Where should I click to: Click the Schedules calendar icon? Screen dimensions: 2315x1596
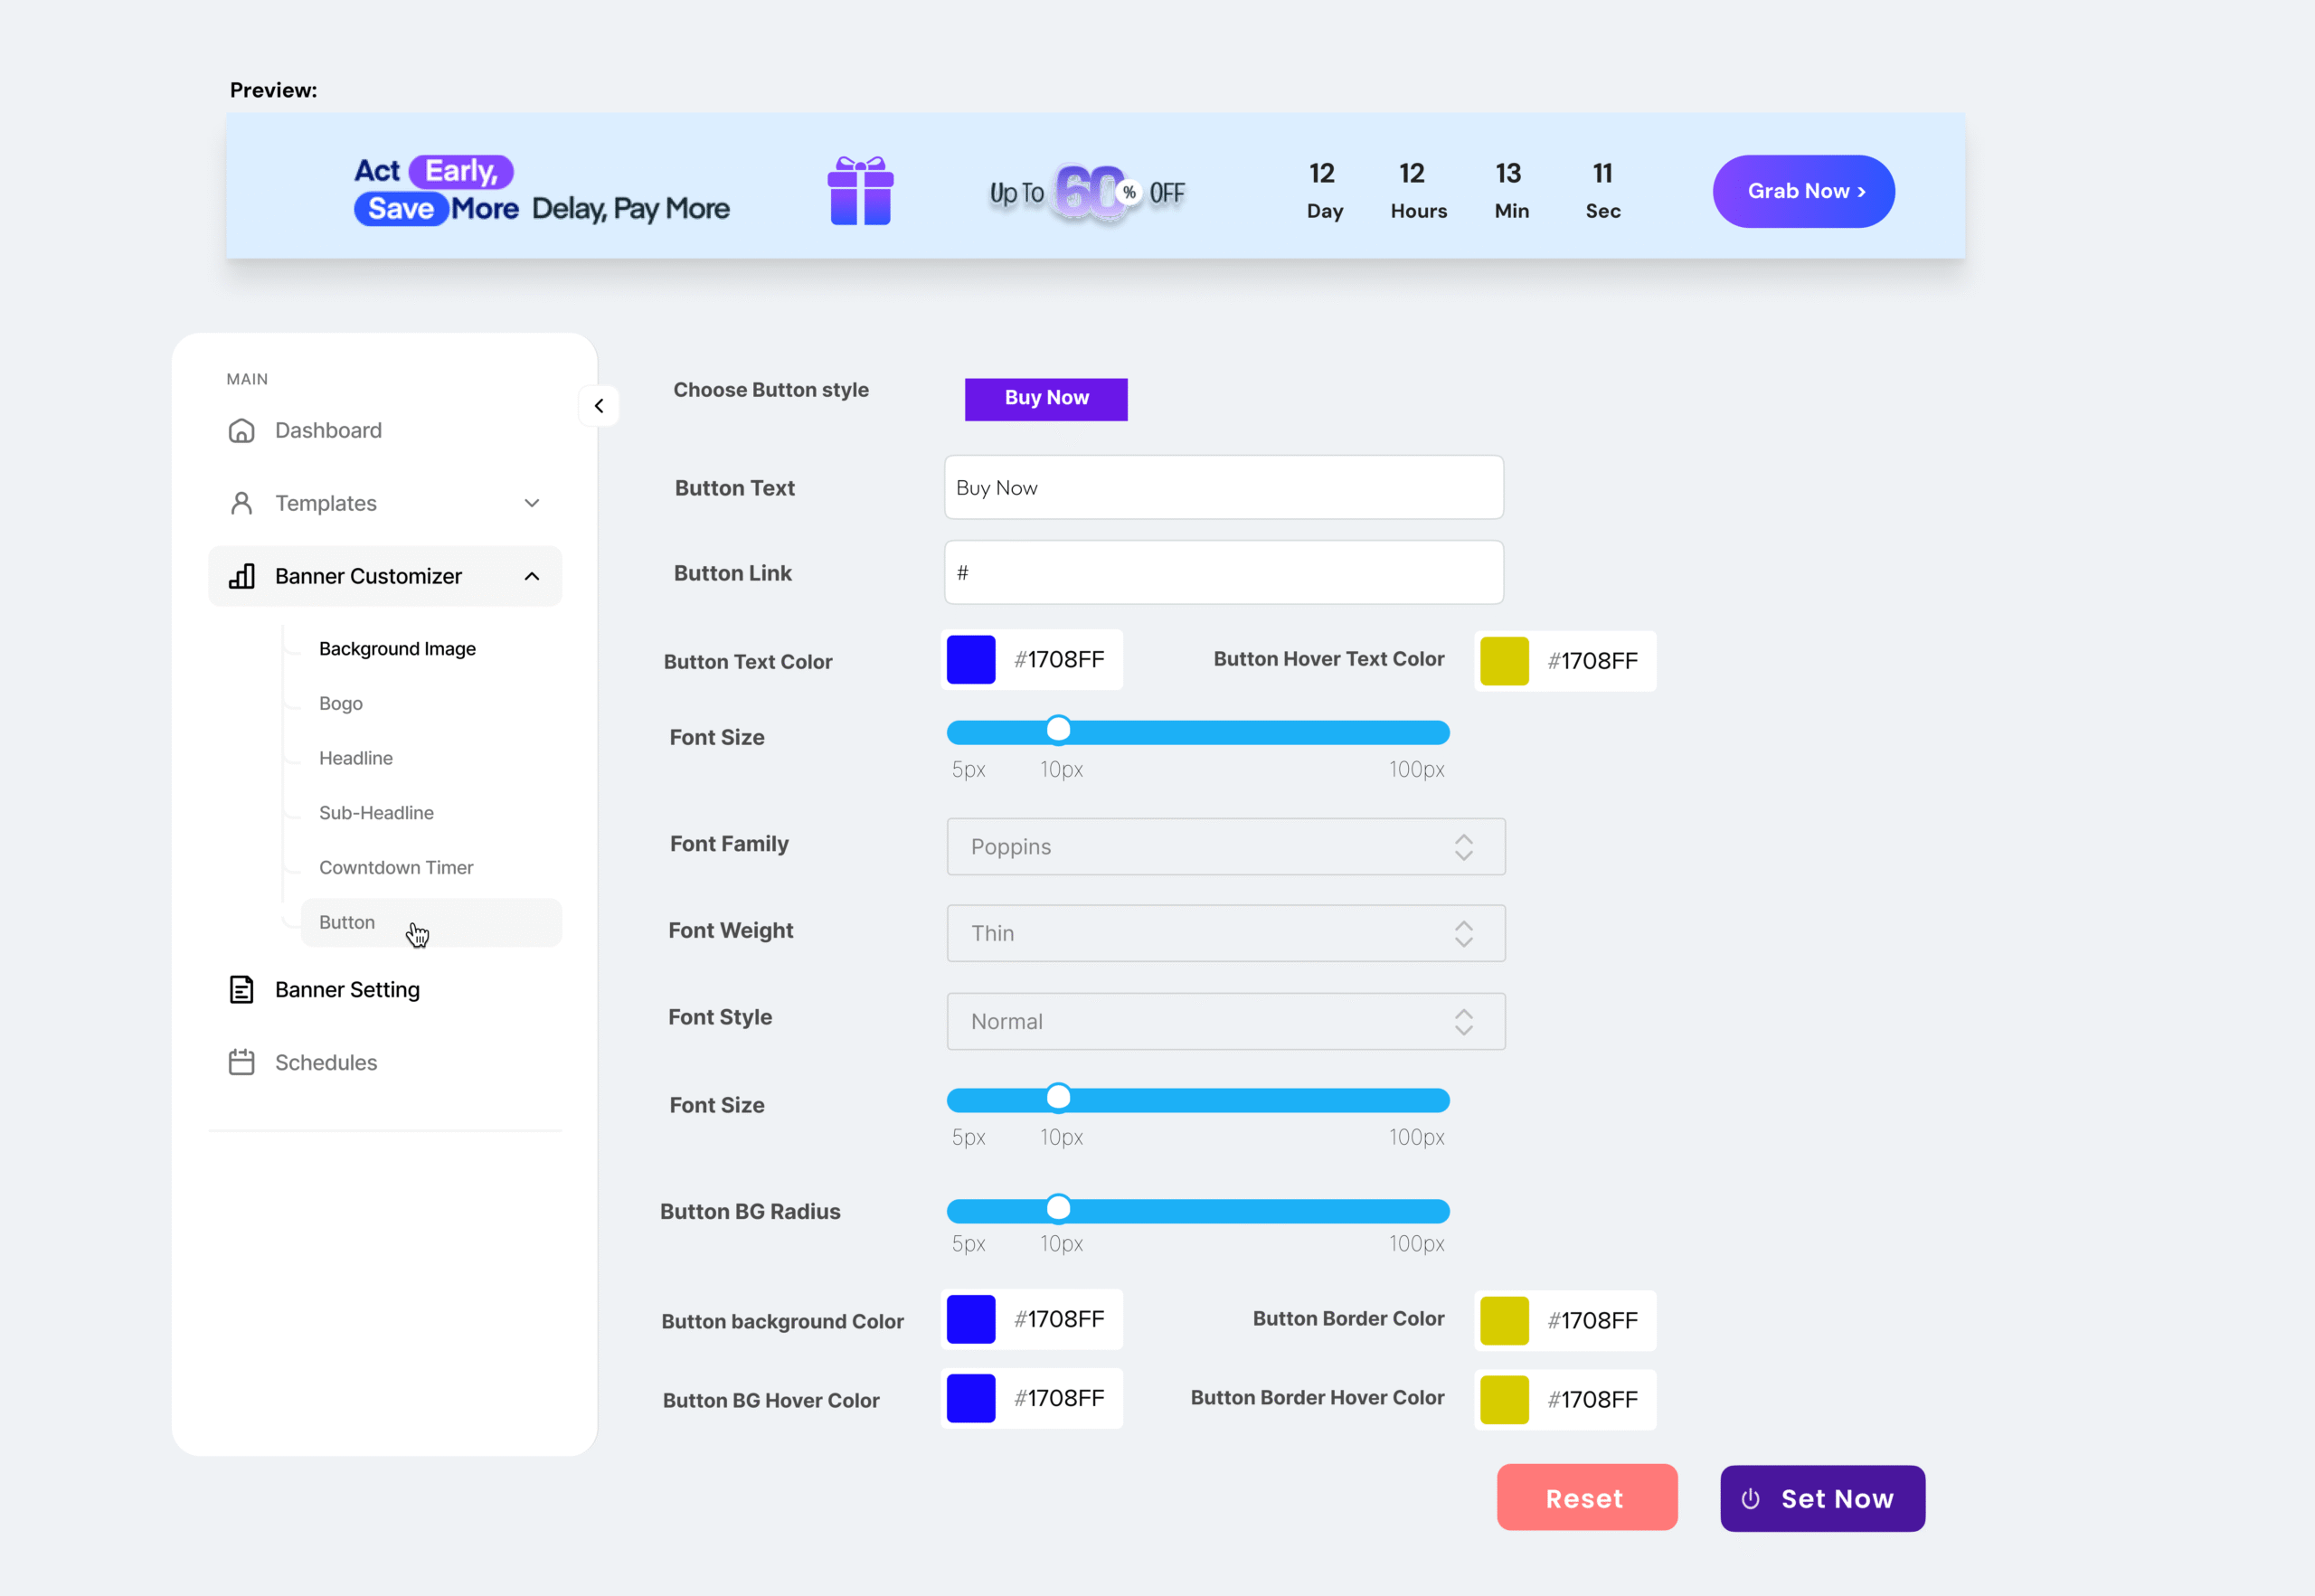coord(241,1062)
